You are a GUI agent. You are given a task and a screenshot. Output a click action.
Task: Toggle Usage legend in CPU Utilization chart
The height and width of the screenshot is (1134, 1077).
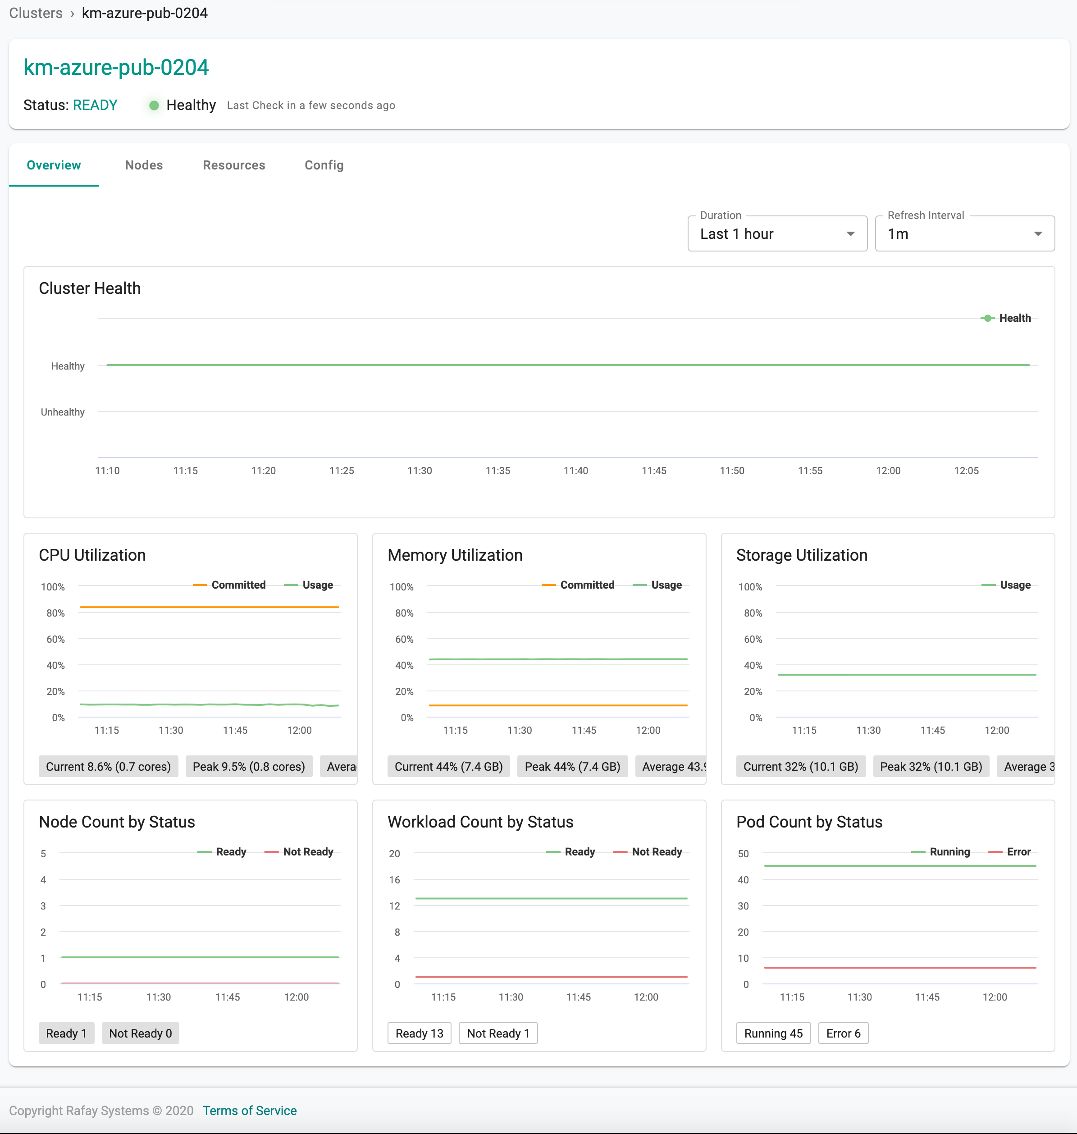[309, 585]
